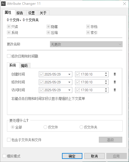Image resolution: width=129 pixels, height=162 pixels.
Task: Open the 创建时间 date picker arrow
Action: click(x=69, y=74)
